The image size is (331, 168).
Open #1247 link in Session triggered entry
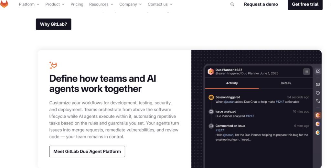(280, 102)
